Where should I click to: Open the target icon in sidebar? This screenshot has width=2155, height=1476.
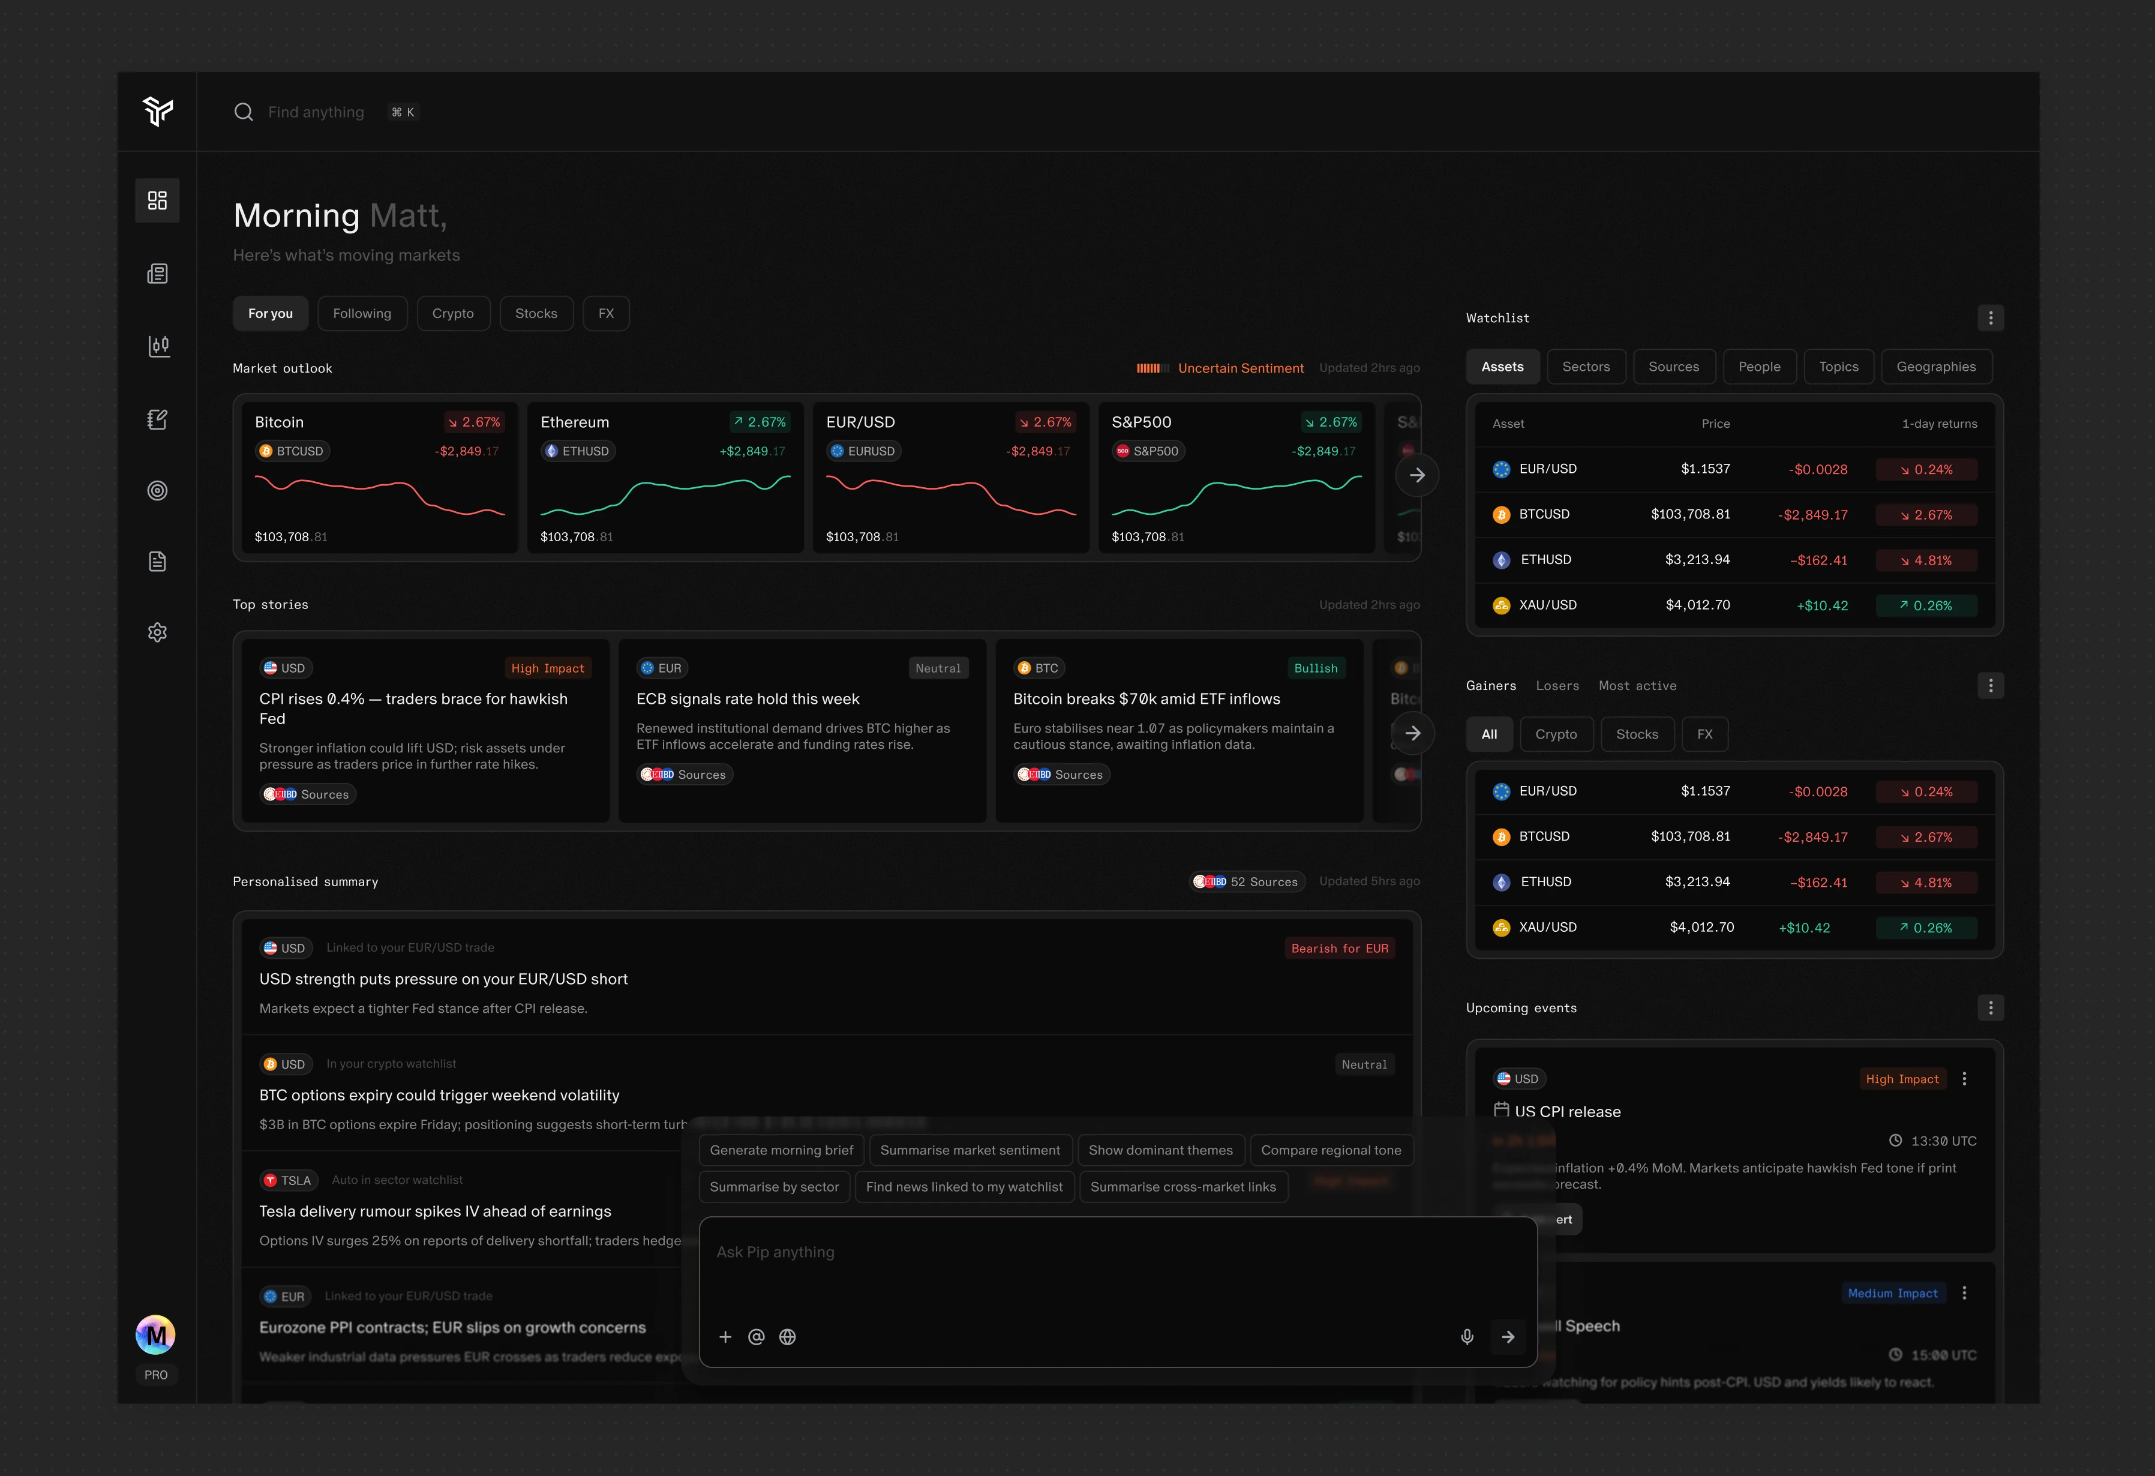pyautogui.click(x=158, y=490)
